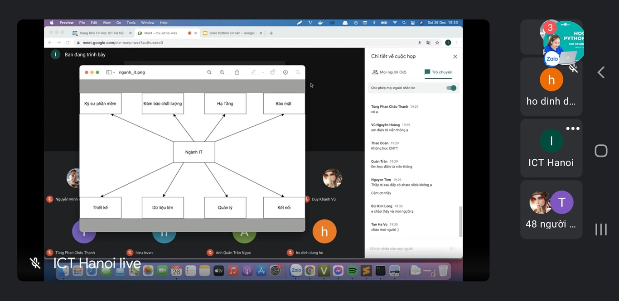Open the Tools menu in menu bar

[x=131, y=23]
